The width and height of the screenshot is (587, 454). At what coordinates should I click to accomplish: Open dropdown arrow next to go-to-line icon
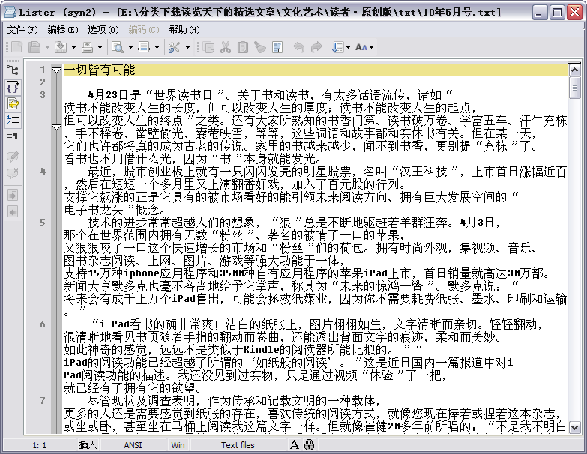157,47
